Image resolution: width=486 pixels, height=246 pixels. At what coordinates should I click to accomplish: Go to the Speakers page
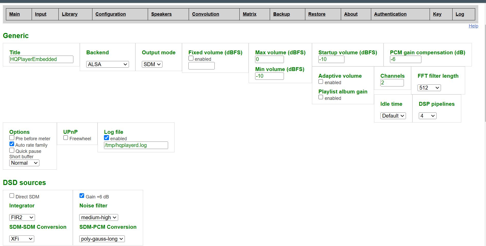point(161,14)
